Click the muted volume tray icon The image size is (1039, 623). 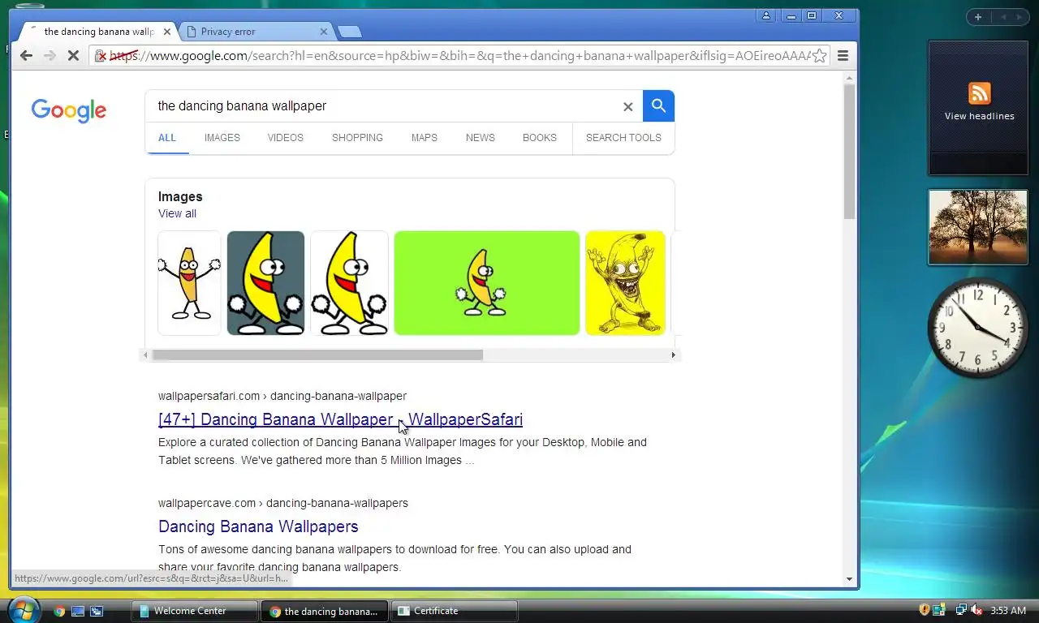click(976, 610)
